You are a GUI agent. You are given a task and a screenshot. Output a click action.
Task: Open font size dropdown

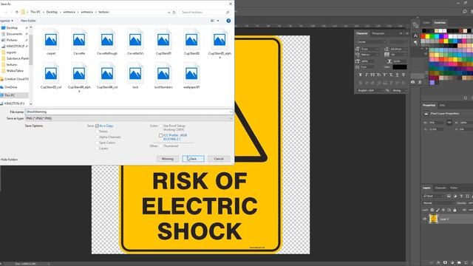click(x=378, y=50)
